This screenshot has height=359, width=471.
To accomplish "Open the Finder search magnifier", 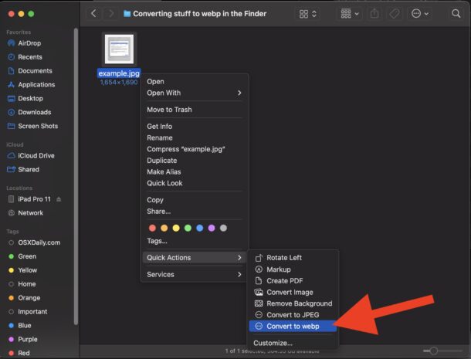I will (455, 14).
